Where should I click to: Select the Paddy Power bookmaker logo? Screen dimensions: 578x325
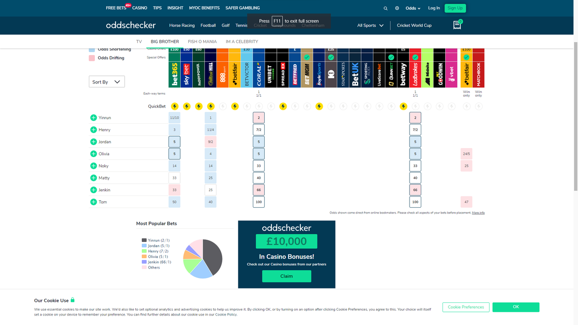[x=198, y=75]
